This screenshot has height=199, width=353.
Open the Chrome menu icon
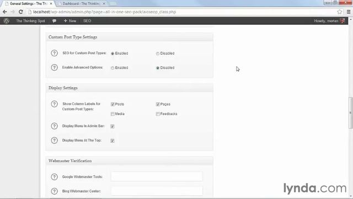click(349, 12)
